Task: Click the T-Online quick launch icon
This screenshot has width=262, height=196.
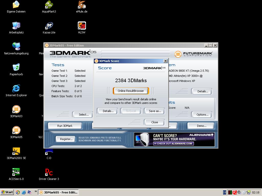Action: (x=30, y=192)
